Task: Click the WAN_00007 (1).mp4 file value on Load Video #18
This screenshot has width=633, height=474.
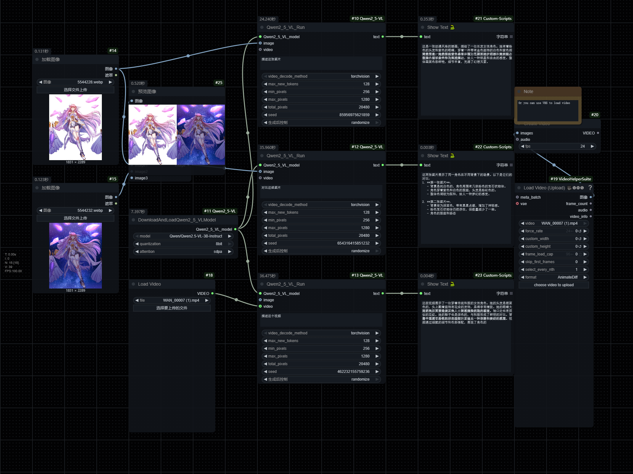Action: (x=181, y=300)
